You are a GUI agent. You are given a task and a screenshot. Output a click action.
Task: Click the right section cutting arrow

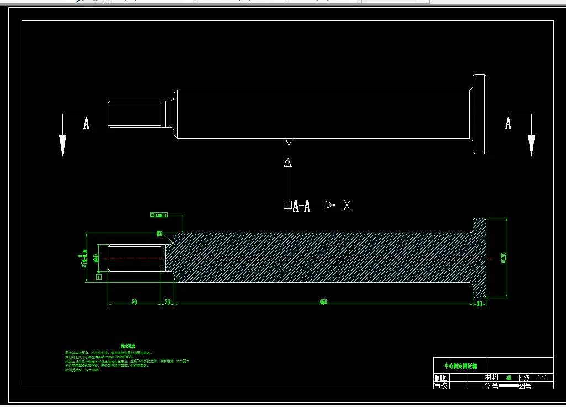click(531, 145)
